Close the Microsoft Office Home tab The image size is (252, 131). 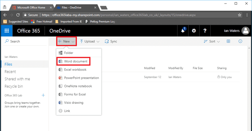[x=51, y=7]
